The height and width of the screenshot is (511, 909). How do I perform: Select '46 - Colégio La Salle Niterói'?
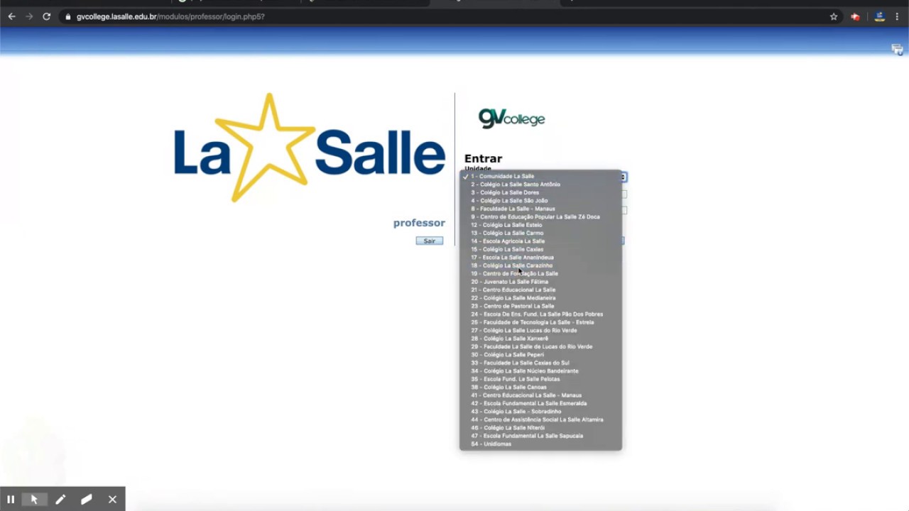point(540,428)
